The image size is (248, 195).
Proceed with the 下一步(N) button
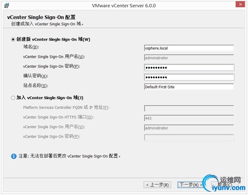coord(191,185)
